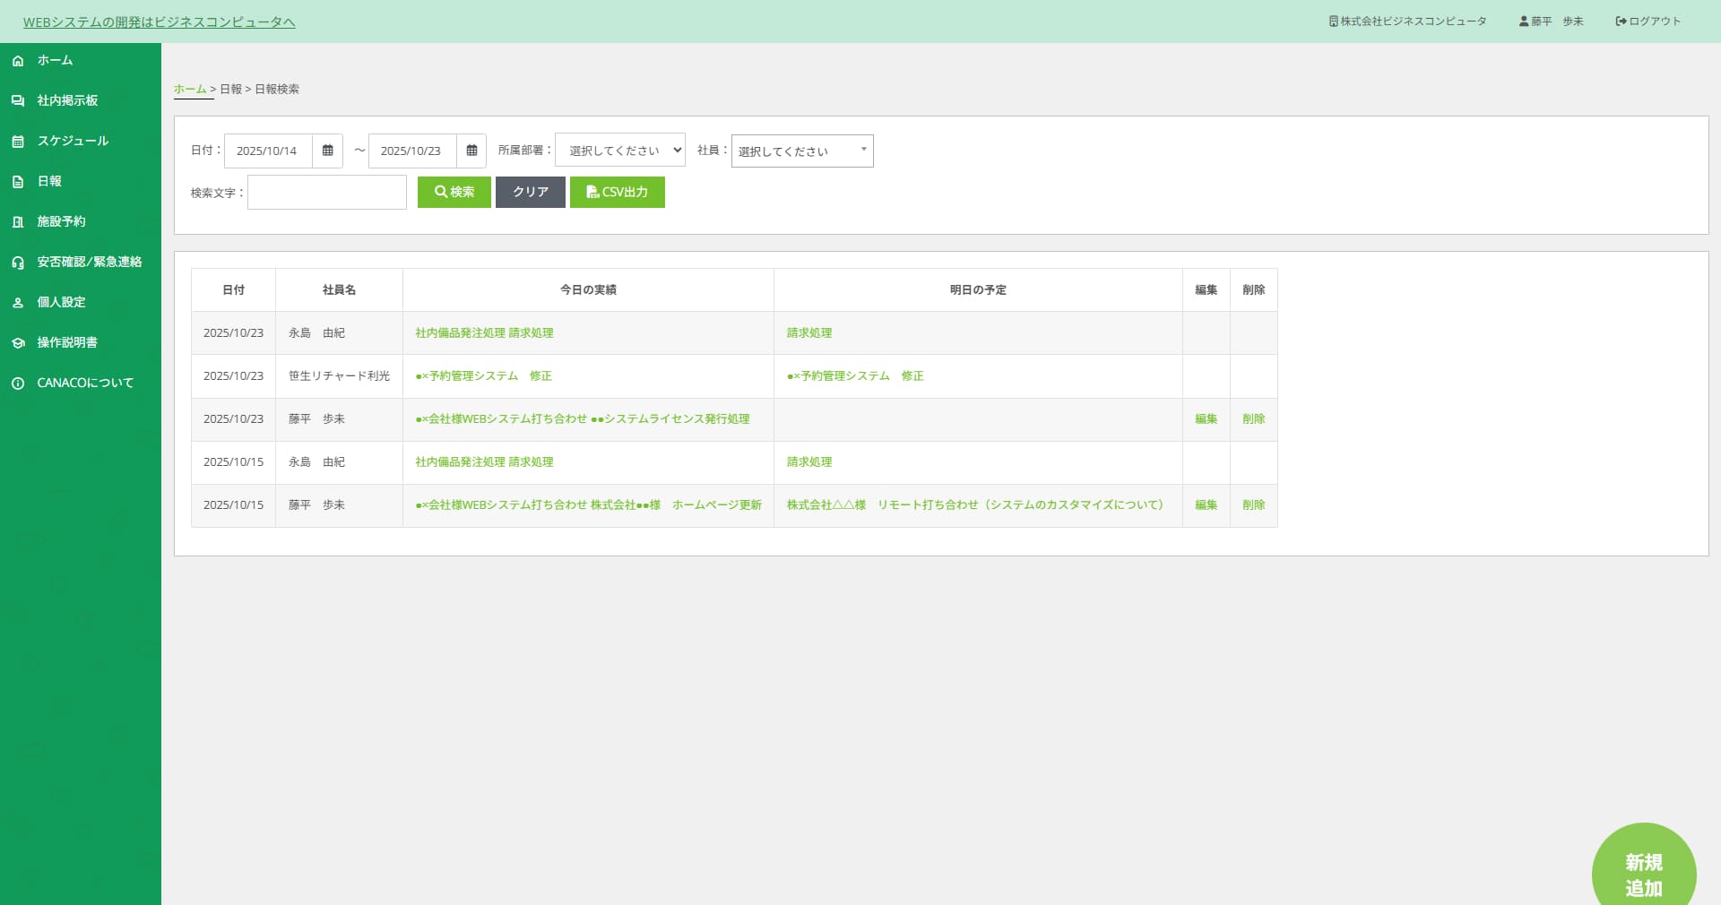This screenshot has width=1721, height=905.
Task: Open the start date calendar picker icon
Action: 327,151
